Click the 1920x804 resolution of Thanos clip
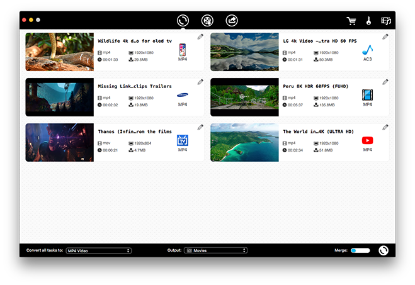Image resolution: width=415 pixels, height=285 pixels. point(143,143)
